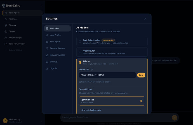Click the Fitness dumbbell icon

(x=6, y=25)
